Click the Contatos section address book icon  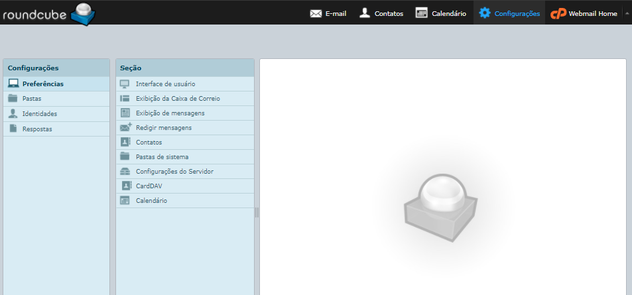(x=126, y=143)
